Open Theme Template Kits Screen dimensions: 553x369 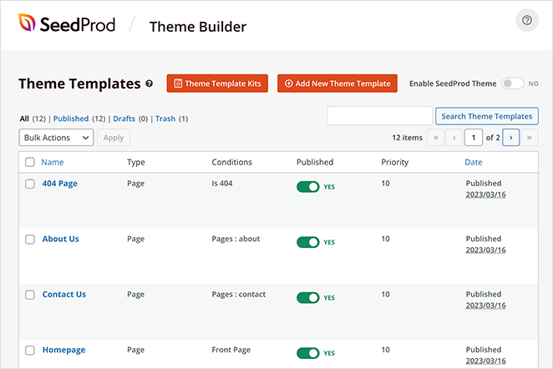pos(218,83)
